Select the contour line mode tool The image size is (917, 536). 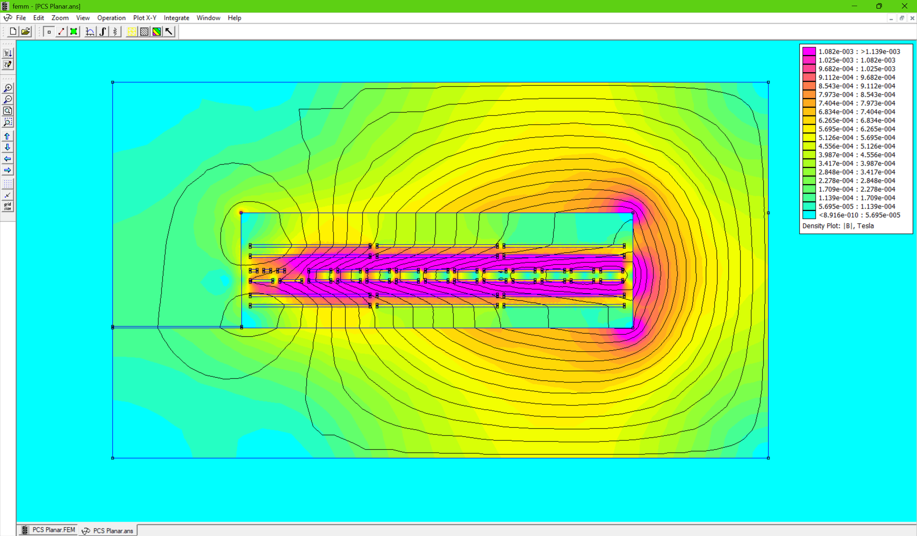(61, 32)
